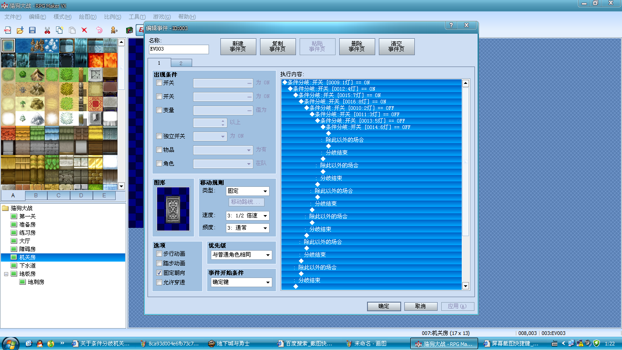Select the 下水道 map in tree
The height and width of the screenshot is (350, 622).
pyautogui.click(x=27, y=266)
